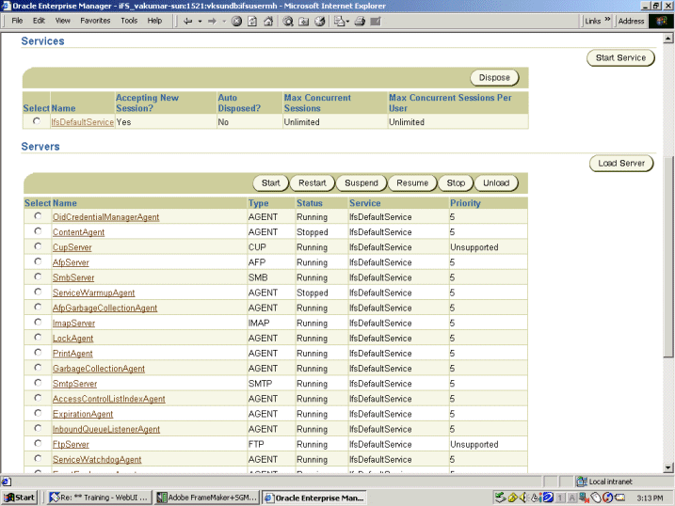Click the Windows Start button
The width and height of the screenshot is (675, 506).
tap(20, 498)
